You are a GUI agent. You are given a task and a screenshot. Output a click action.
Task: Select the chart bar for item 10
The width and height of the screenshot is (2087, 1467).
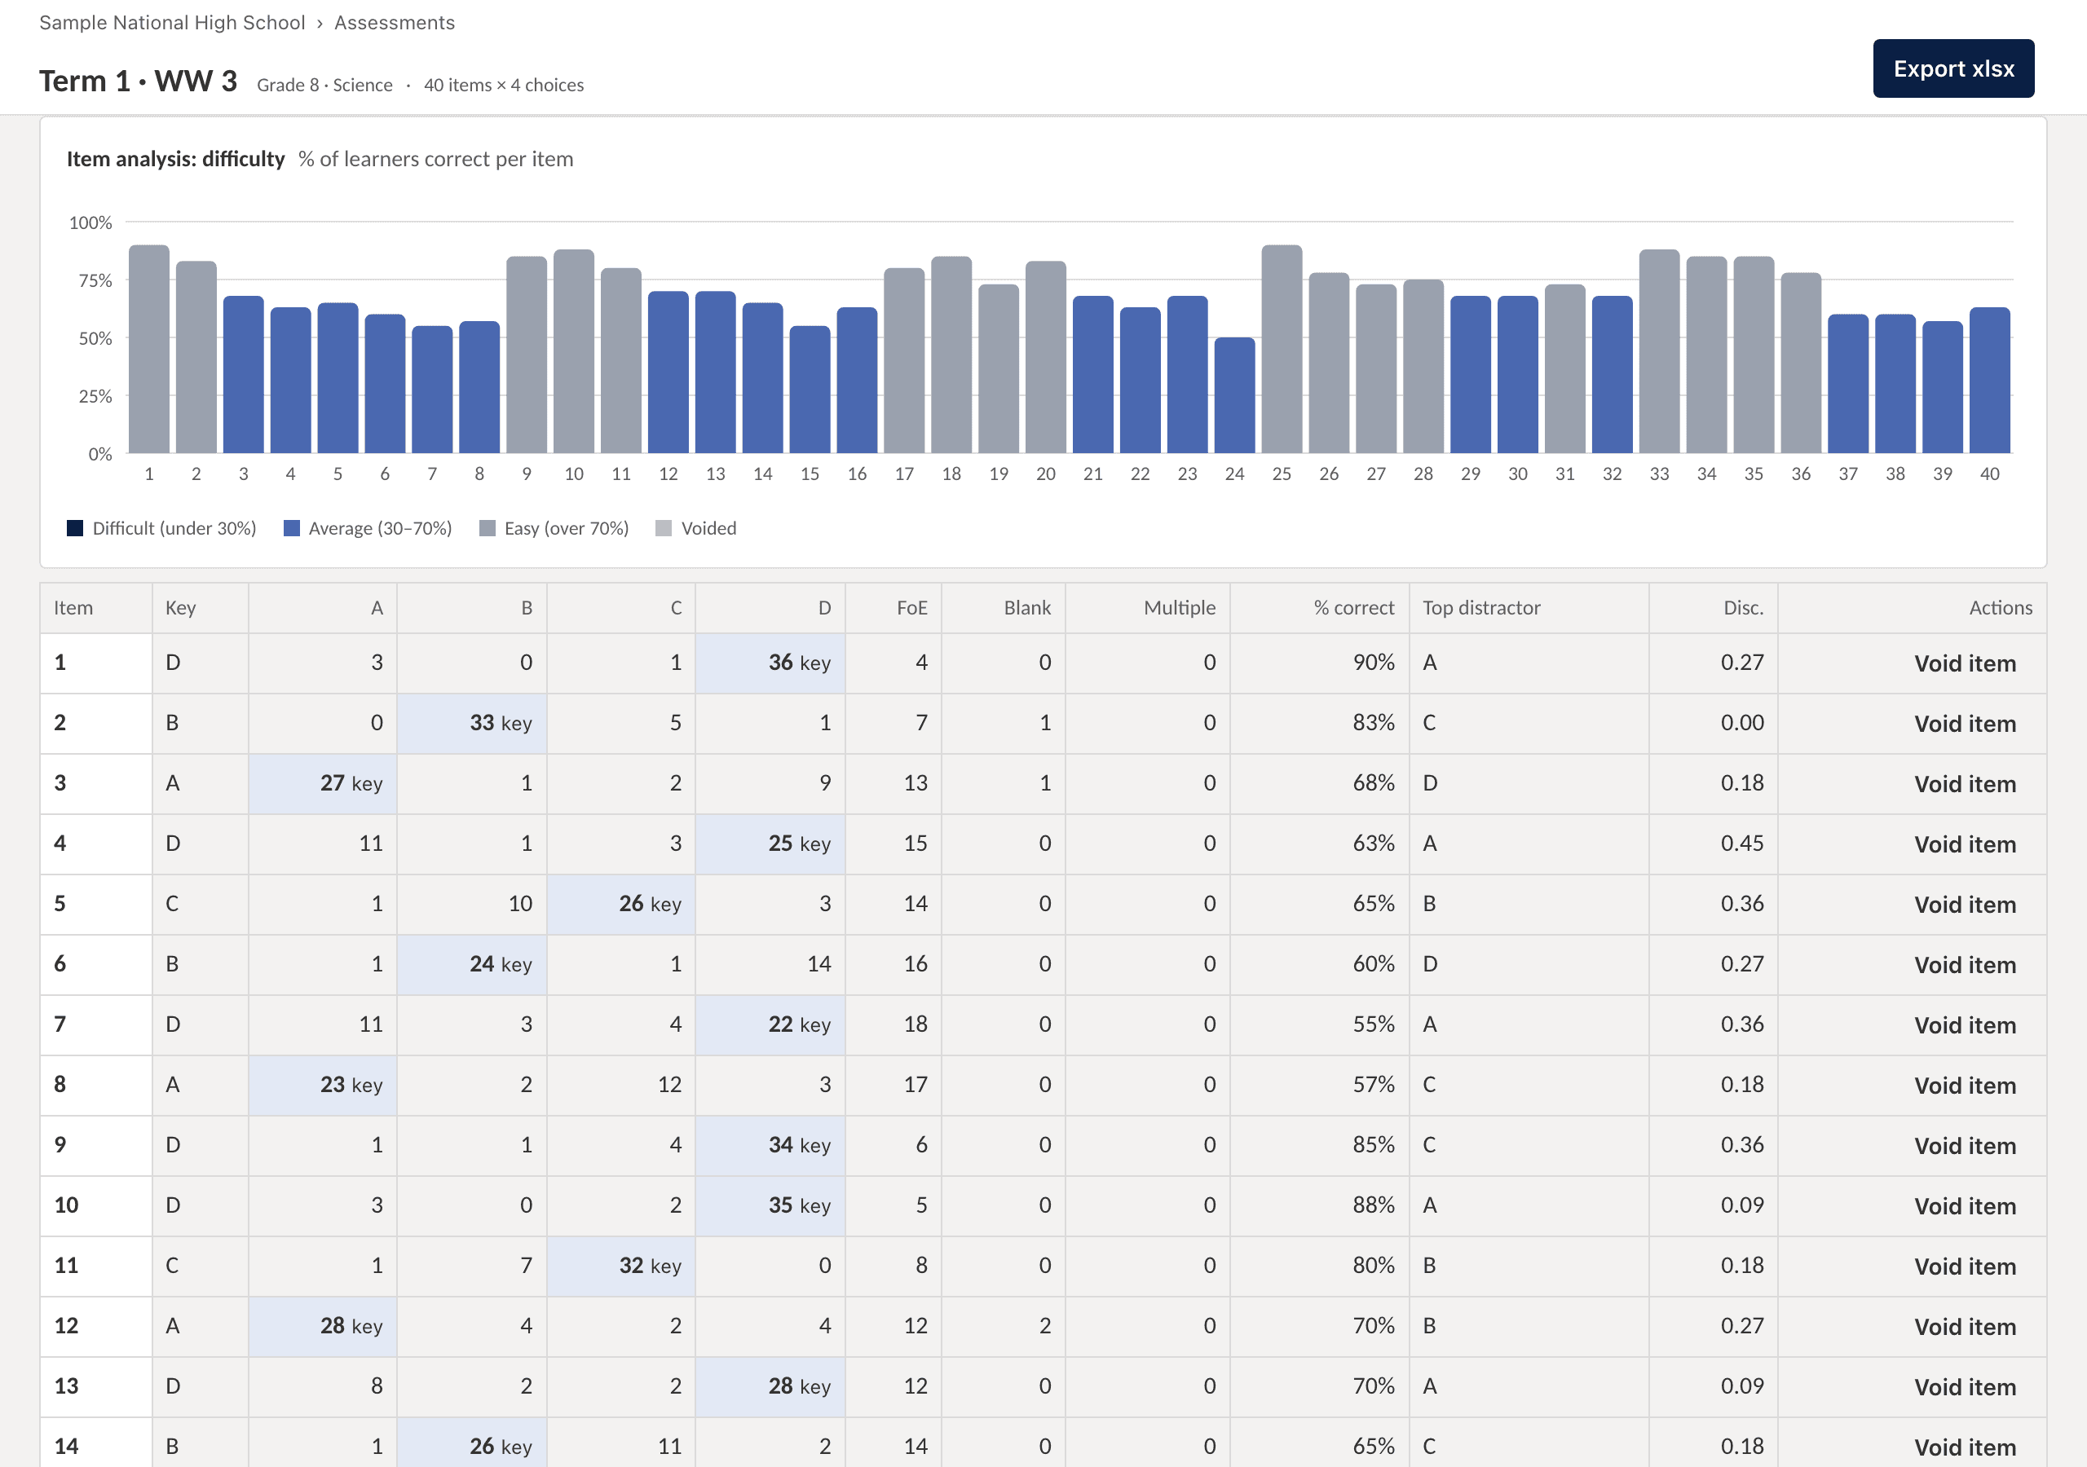pos(574,350)
